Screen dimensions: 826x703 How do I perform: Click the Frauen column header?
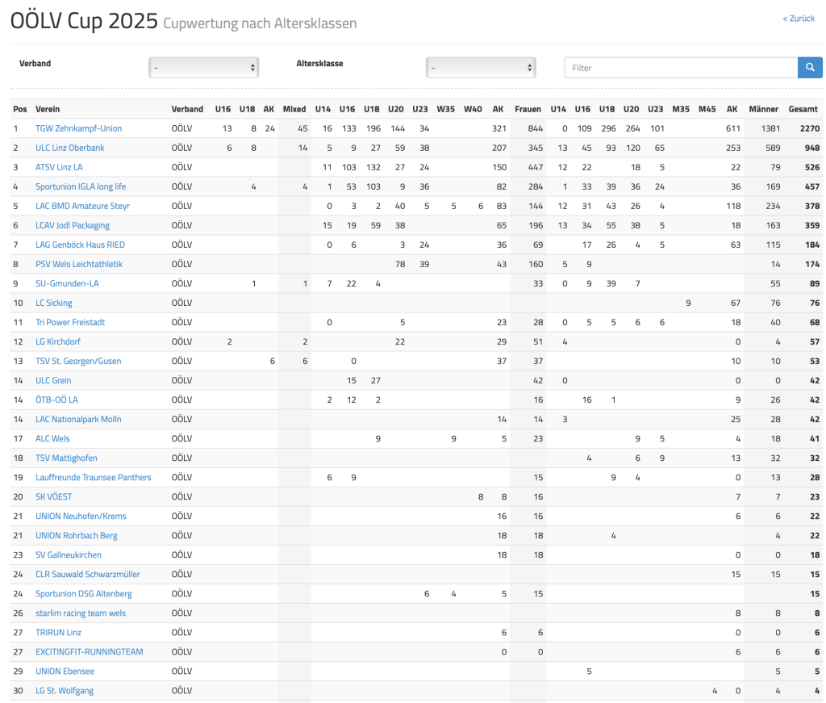tap(528, 109)
